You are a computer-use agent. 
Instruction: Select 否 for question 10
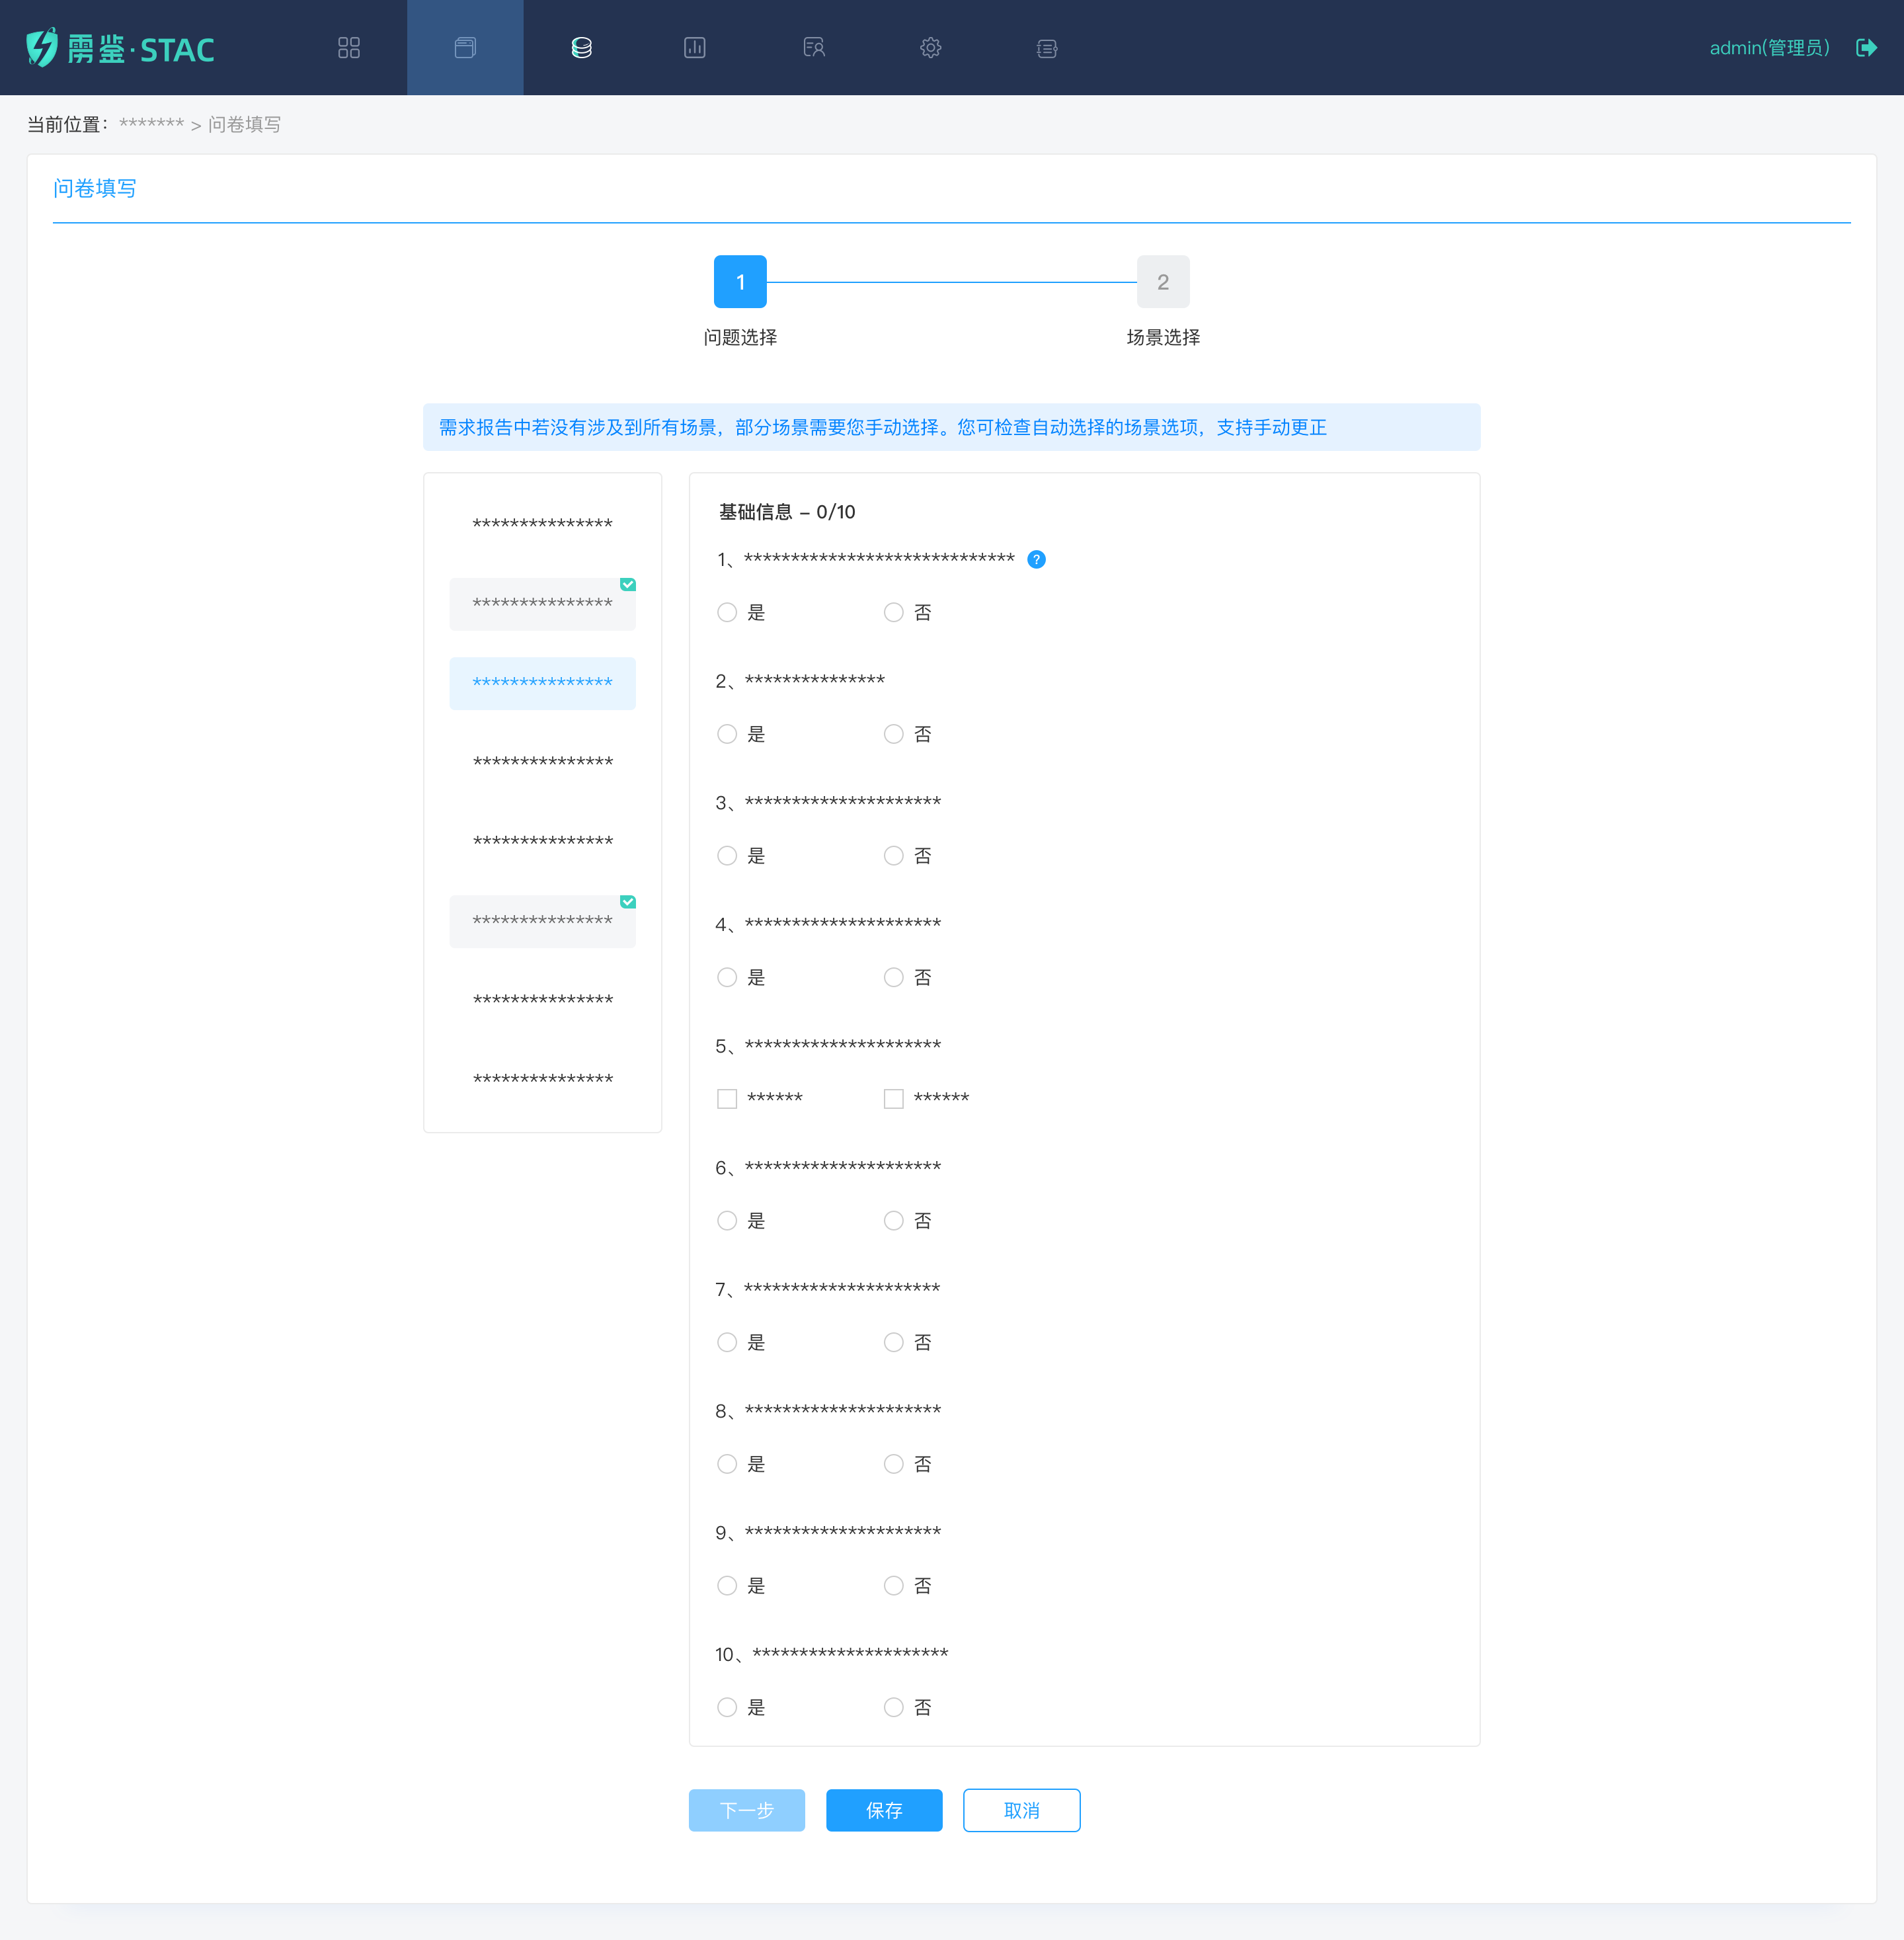pos(893,1708)
